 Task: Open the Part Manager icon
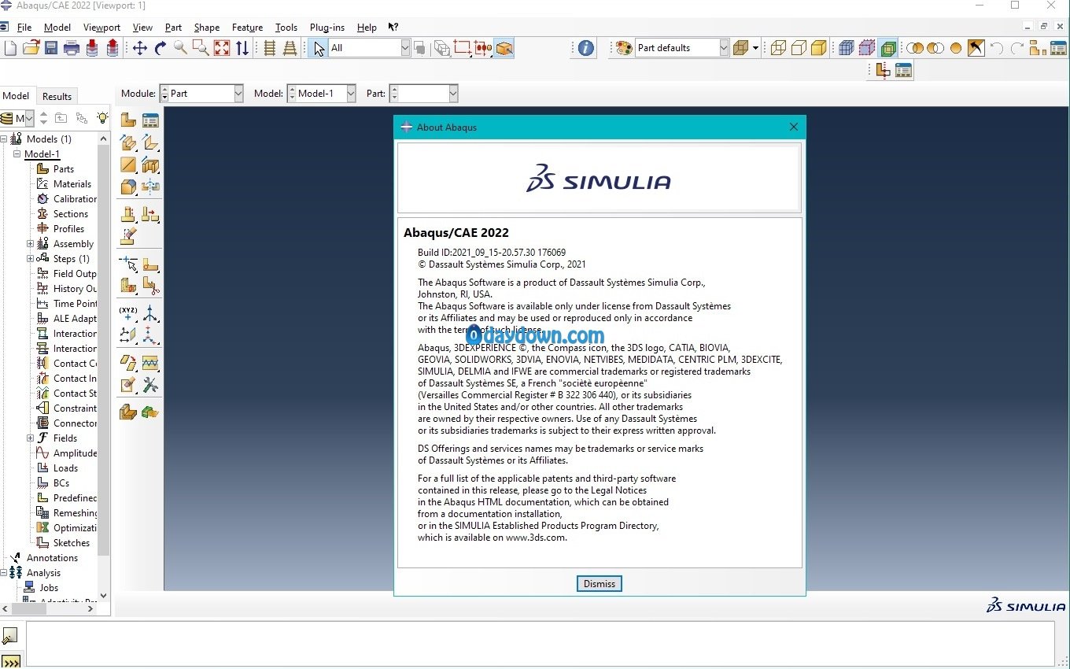tap(150, 120)
